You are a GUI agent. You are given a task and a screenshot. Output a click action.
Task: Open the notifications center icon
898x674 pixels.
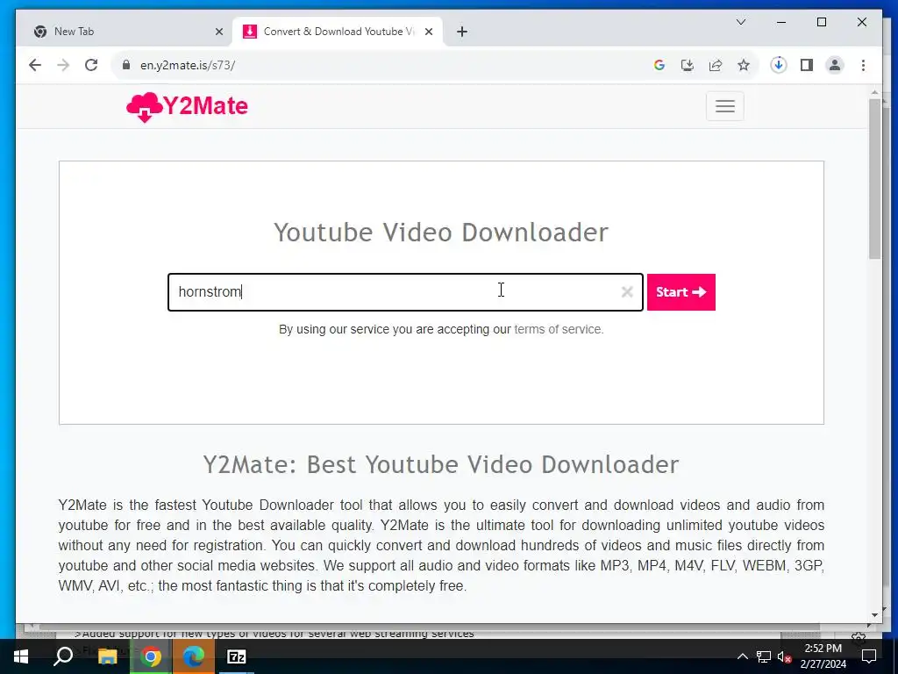coord(869,656)
